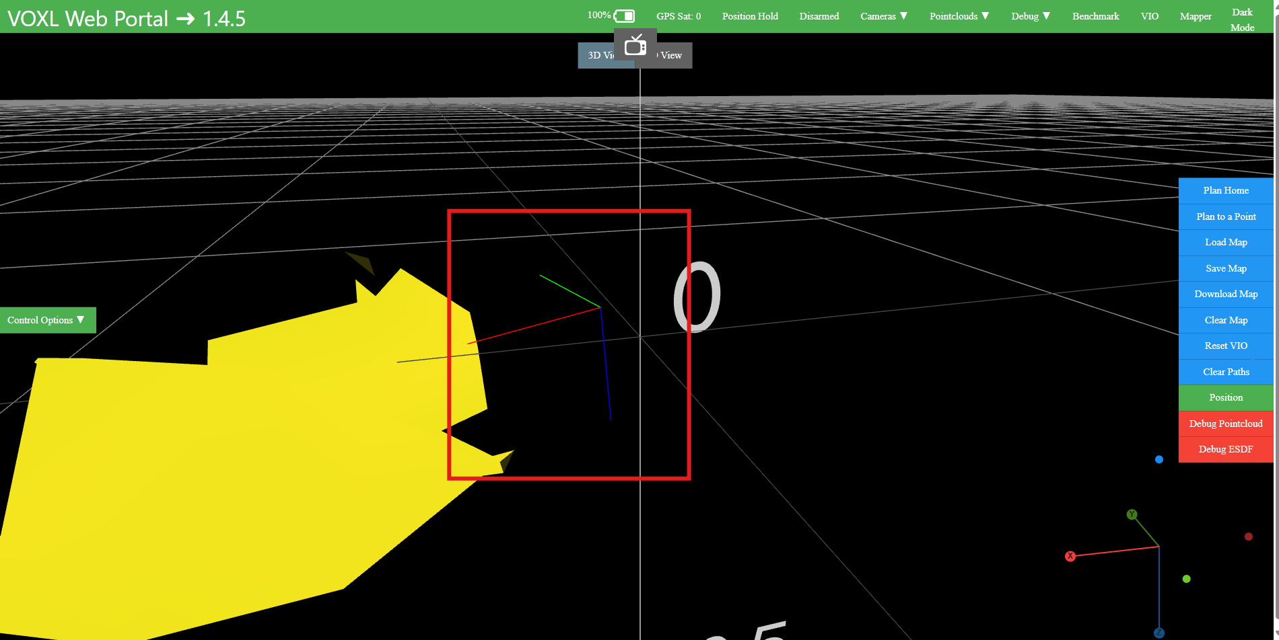Toggle Debug Pointcloud
This screenshot has height=640, width=1279.
pyautogui.click(x=1226, y=424)
